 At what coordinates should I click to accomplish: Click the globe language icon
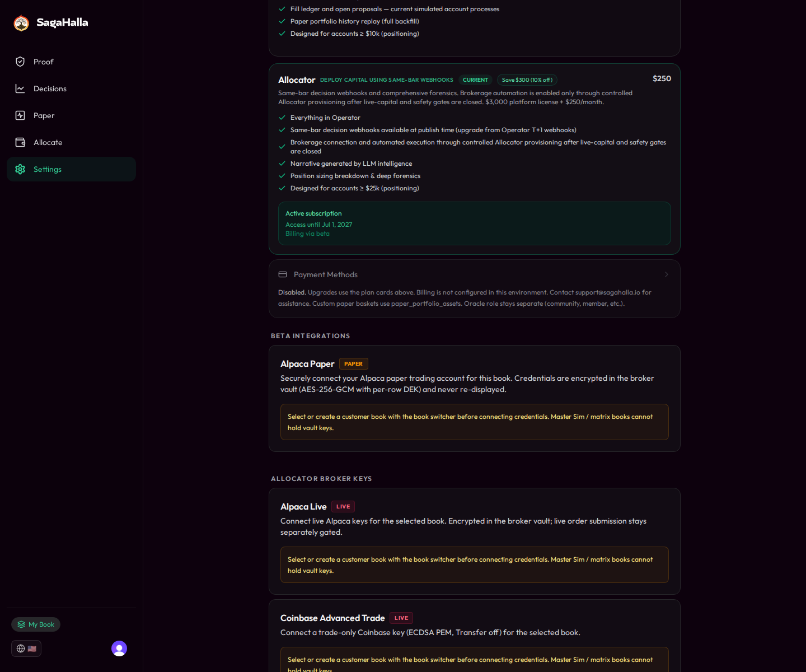pos(21,648)
